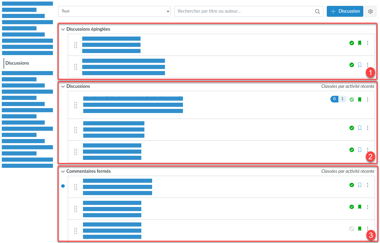Collapse the 'Discussions épinglées' section

point(63,29)
